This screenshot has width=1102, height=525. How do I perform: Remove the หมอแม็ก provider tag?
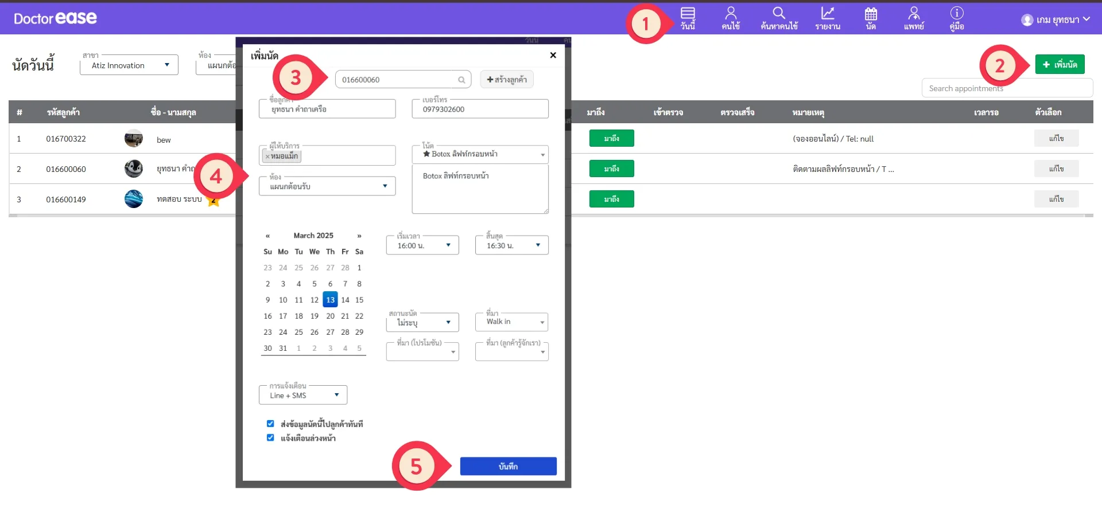coord(267,156)
